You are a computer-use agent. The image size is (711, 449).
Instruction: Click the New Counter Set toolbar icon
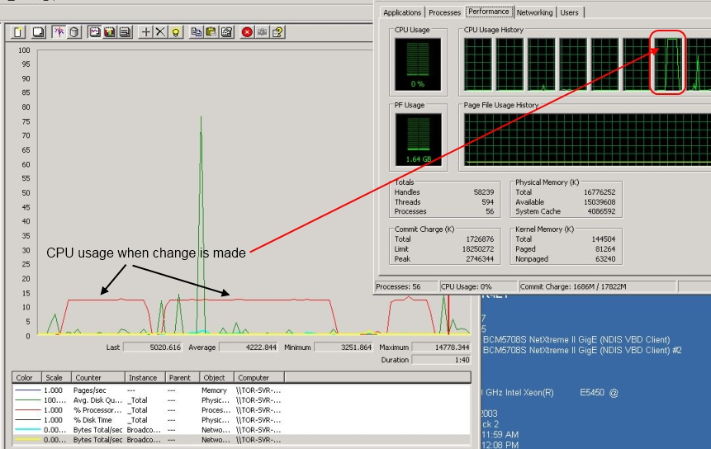coord(18,32)
